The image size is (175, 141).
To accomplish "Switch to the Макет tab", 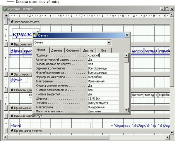I will (41, 50).
